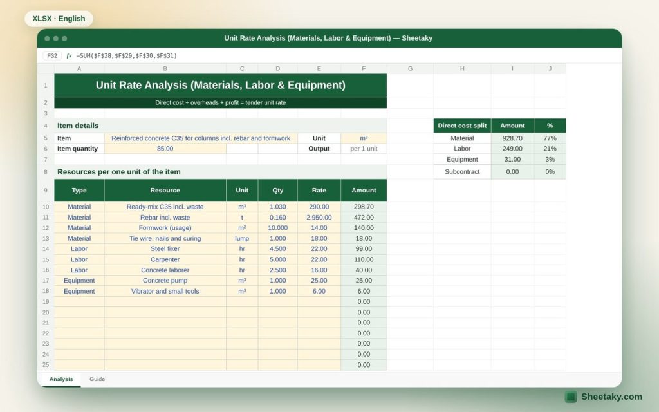Click the 'Resource' table header
This screenshot has width=659, height=412.
[x=165, y=191]
